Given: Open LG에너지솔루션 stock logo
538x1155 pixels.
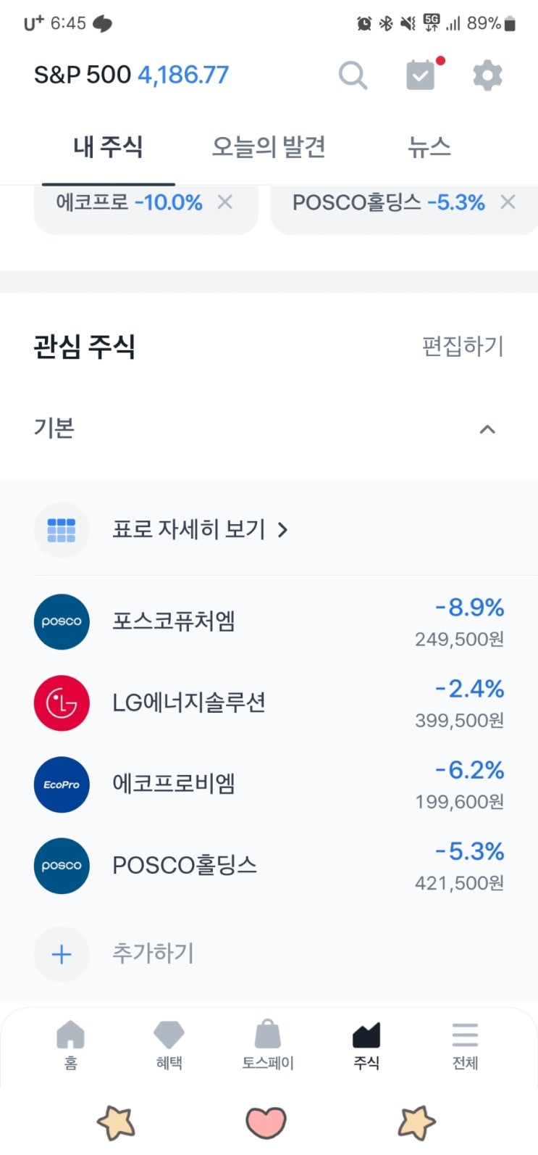Looking at the screenshot, I should [62, 703].
